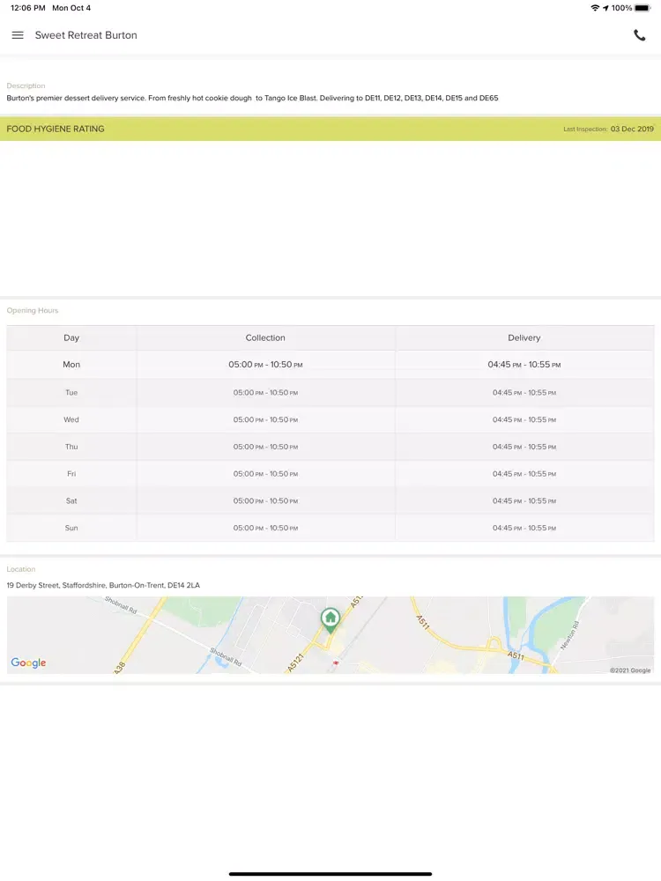The height and width of the screenshot is (881, 661).
Task: Tap the Food Hygiene Rating banner
Action: (x=330, y=129)
